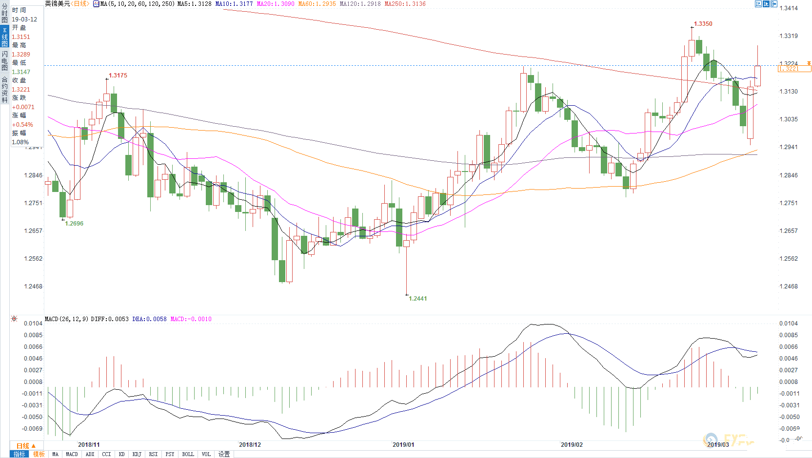This screenshot has height=458, width=812.
Task: Expand the 日线 period selector
Action: click(x=26, y=446)
